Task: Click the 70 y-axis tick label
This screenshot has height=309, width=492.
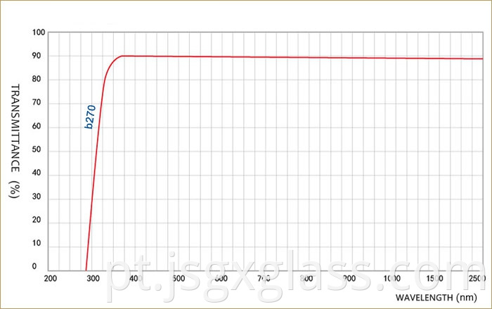Action: [x=39, y=103]
